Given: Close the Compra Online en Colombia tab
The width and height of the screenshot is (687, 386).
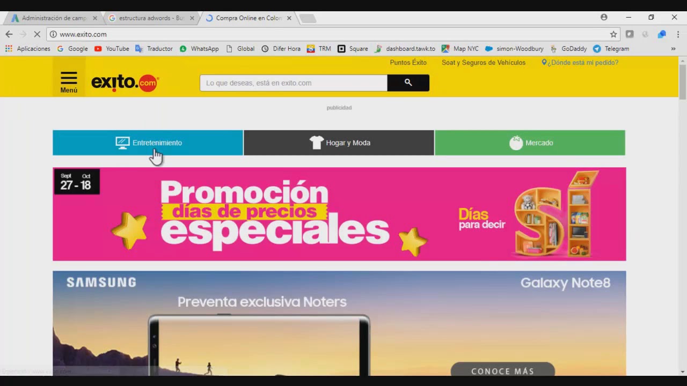Looking at the screenshot, I should [x=289, y=18].
